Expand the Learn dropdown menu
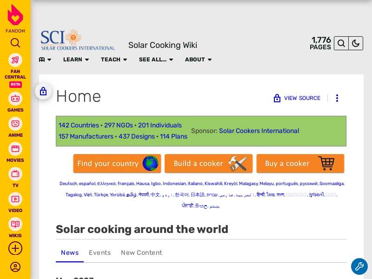The image size is (372, 279). click(x=76, y=60)
